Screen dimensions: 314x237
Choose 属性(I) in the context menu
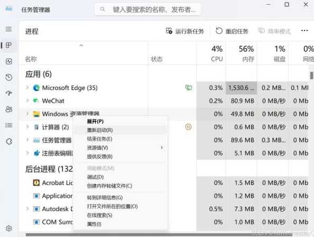pyautogui.click(x=121, y=224)
